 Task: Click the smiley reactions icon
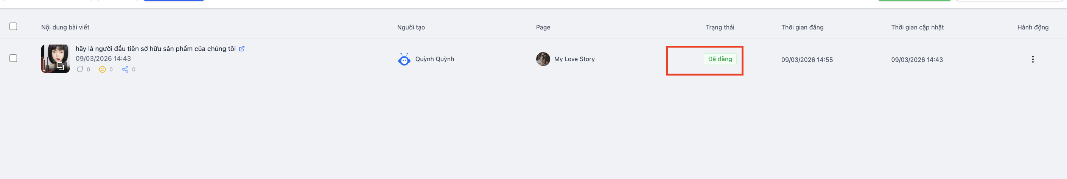pyautogui.click(x=102, y=69)
